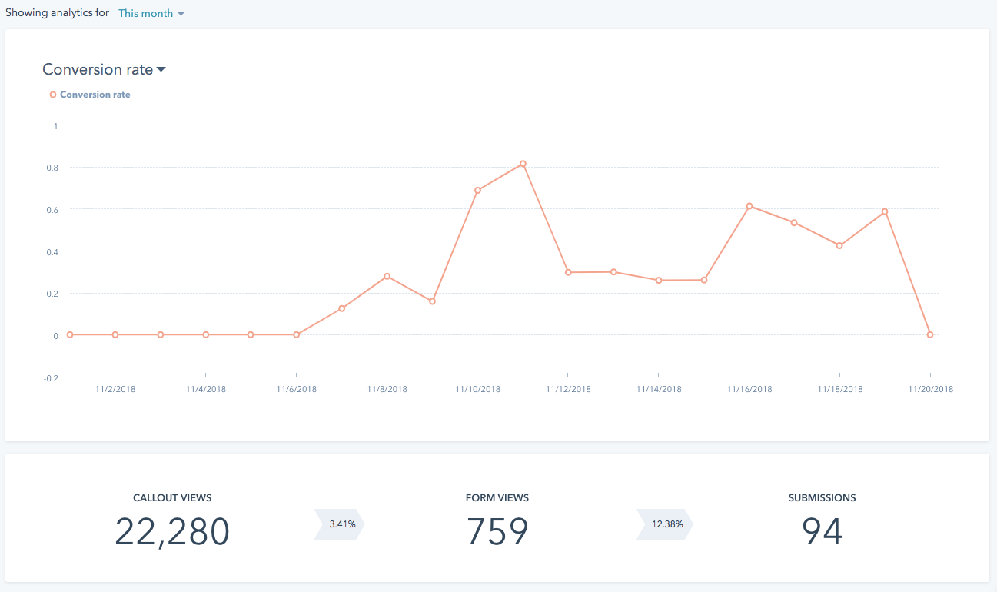The width and height of the screenshot is (997, 592).
Task: Toggle the Conversion rate legend series
Action: 90,95
